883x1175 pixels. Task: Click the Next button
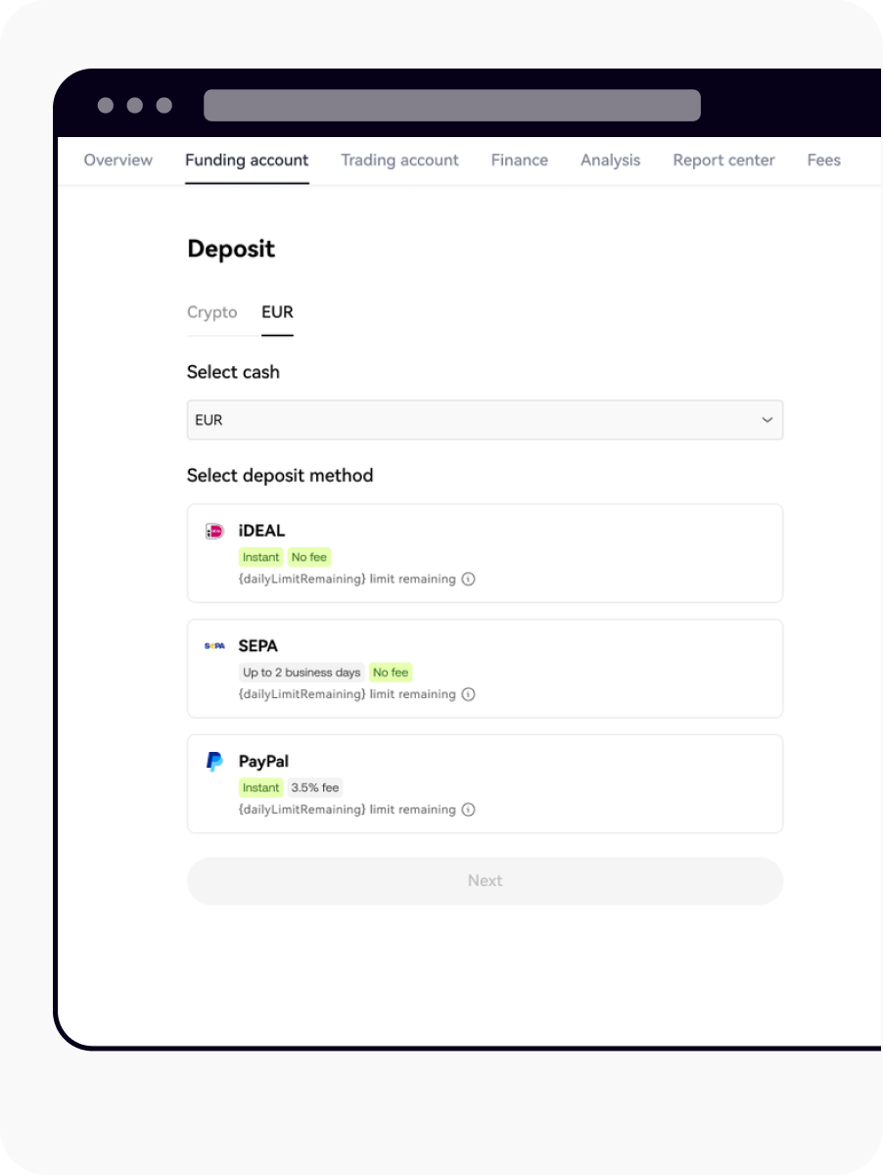coord(485,880)
